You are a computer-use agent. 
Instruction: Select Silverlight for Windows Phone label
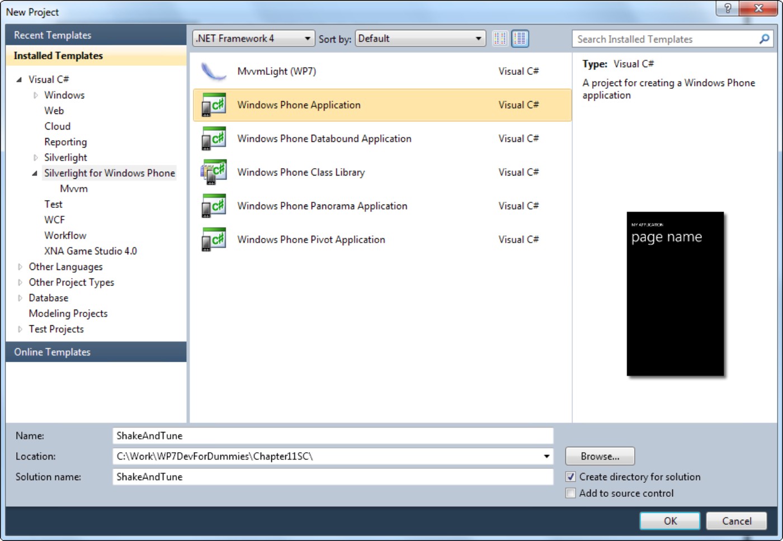(x=110, y=173)
